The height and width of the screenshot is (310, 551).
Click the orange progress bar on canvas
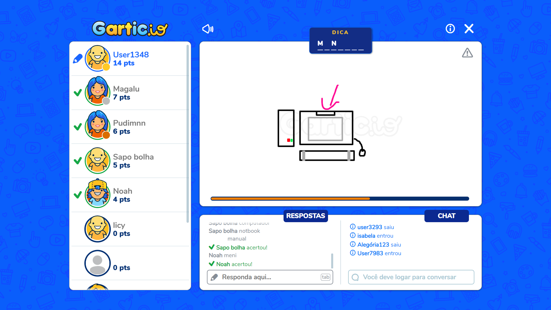click(x=290, y=198)
